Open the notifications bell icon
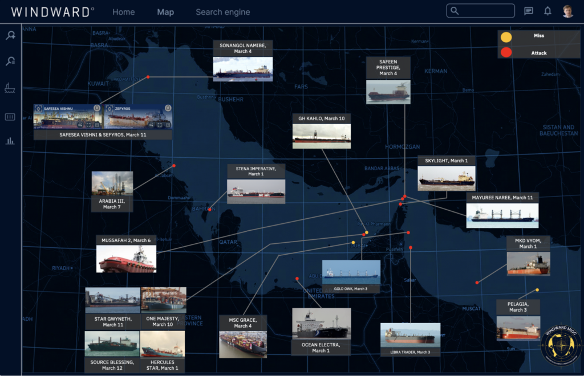The image size is (584, 376). (547, 10)
